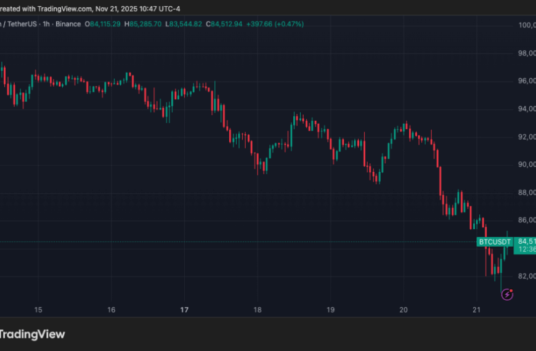Click the purple lightning bolt event icon

pos(507,294)
